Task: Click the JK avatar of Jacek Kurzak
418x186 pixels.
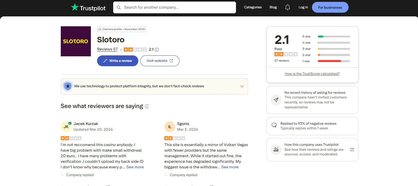Action: (66, 127)
